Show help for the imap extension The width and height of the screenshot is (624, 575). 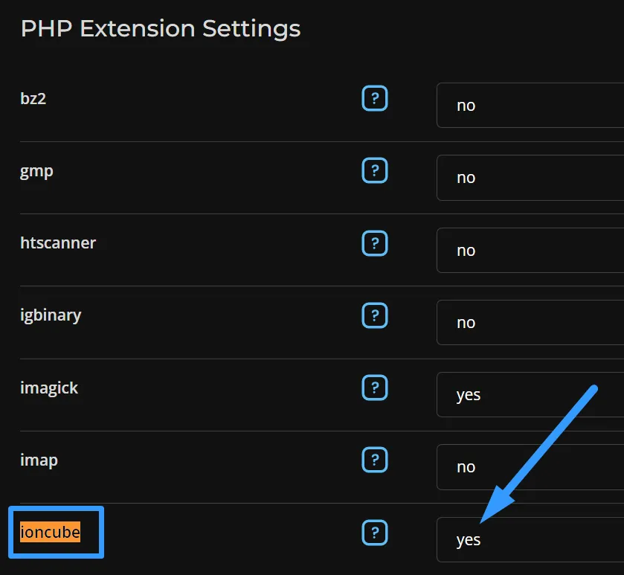[375, 460]
